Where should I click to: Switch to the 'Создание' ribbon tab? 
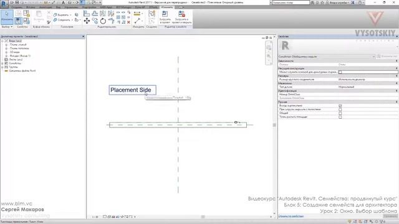tap(17, 7)
